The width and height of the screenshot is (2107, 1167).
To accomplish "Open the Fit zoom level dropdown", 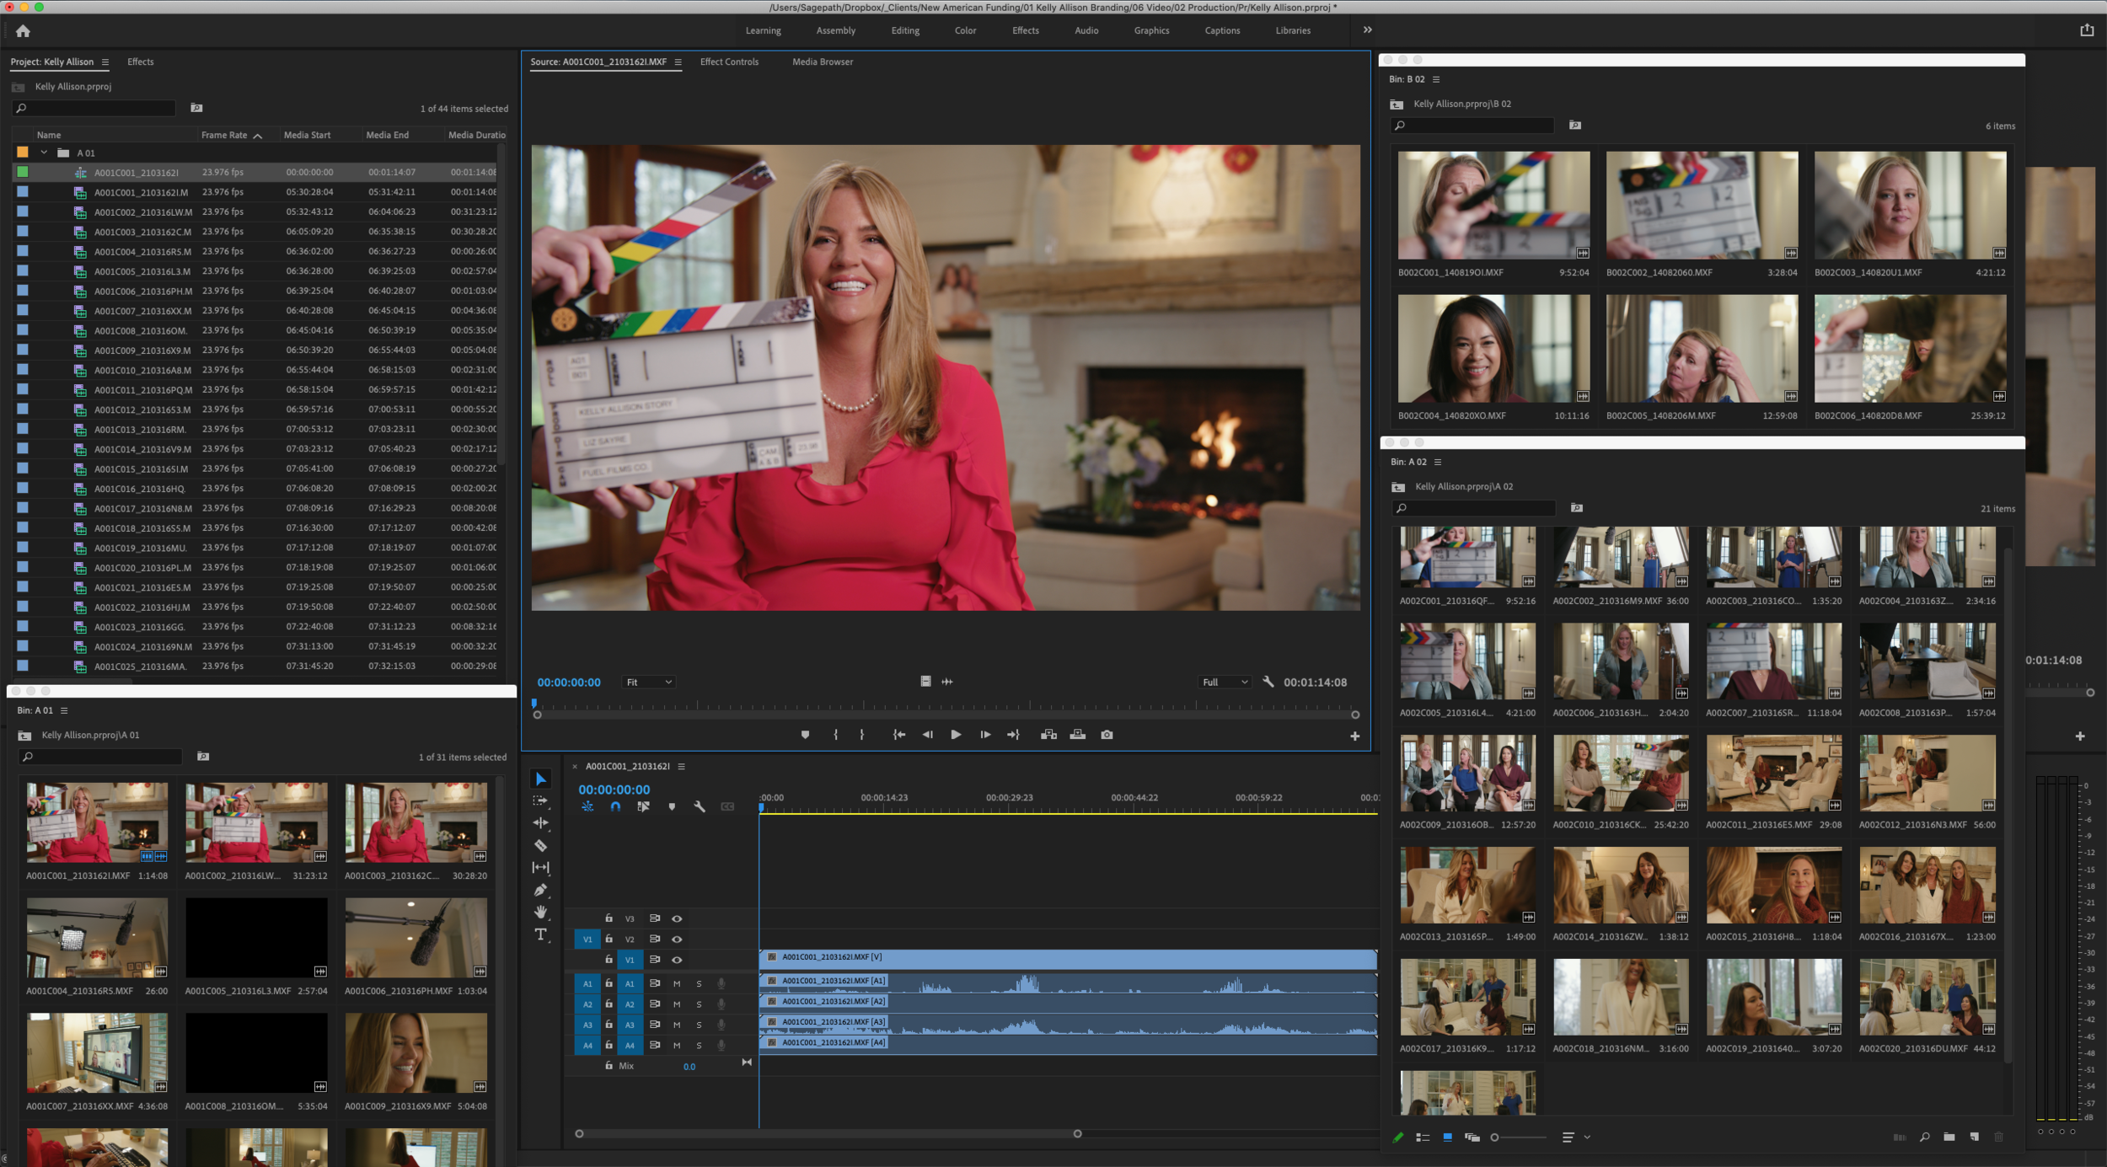I will click(x=648, y=683).
